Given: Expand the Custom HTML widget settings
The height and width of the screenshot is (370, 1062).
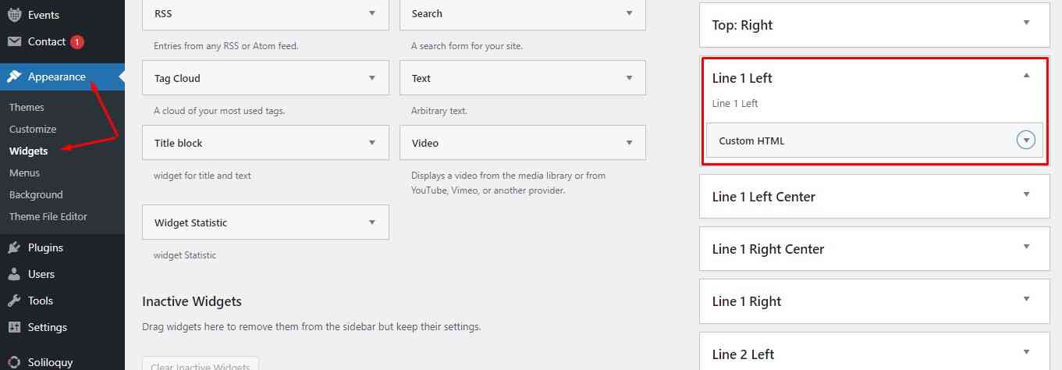Looking at the screenshot, I should (1027, 141).
